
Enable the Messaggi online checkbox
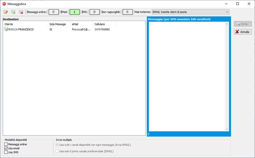(6, 144)
